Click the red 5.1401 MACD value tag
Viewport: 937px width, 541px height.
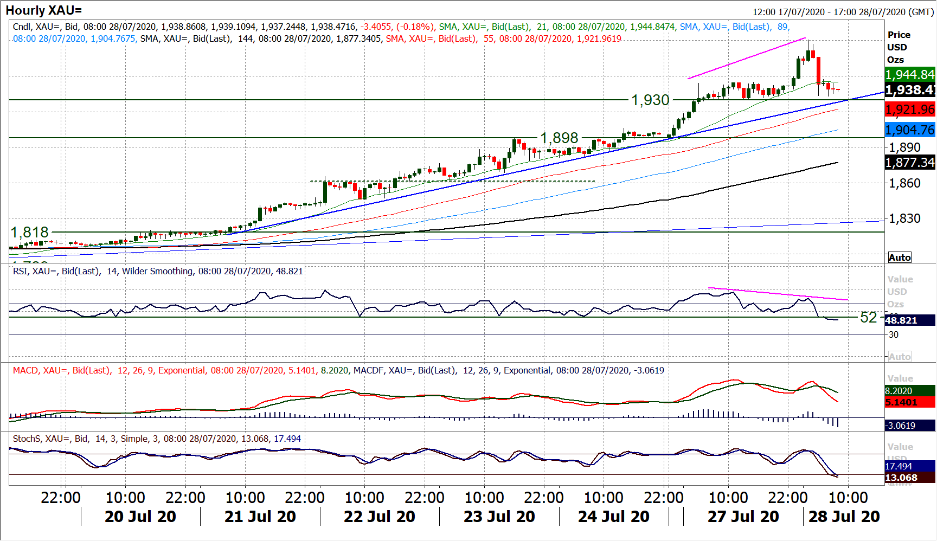pos(909,402)
